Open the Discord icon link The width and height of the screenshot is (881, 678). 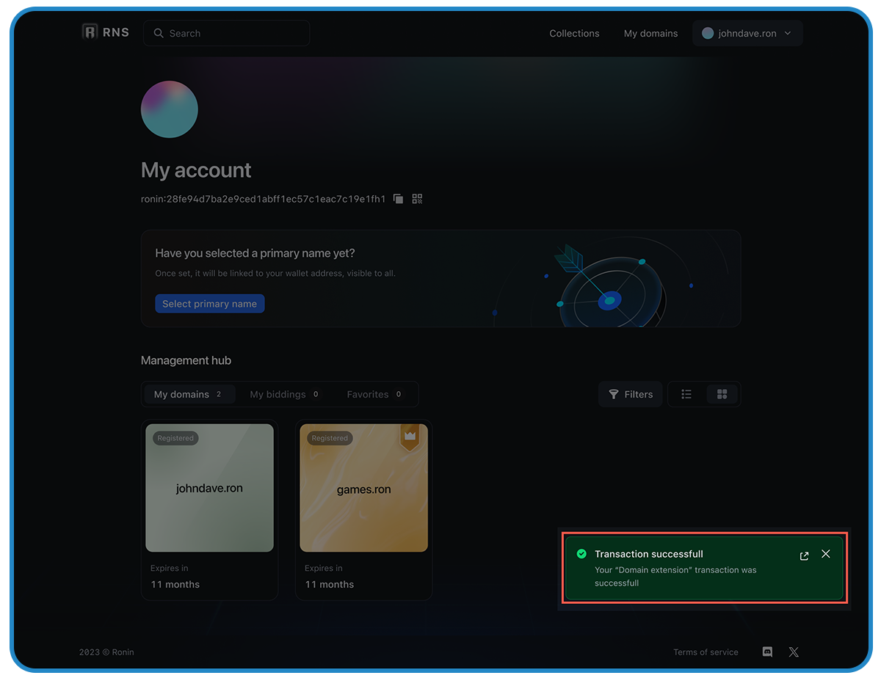click(x=768, y=652)
